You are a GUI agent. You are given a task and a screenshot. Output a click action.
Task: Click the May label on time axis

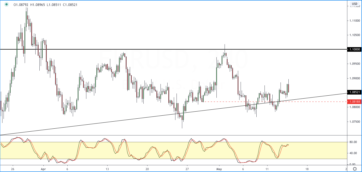219,168
